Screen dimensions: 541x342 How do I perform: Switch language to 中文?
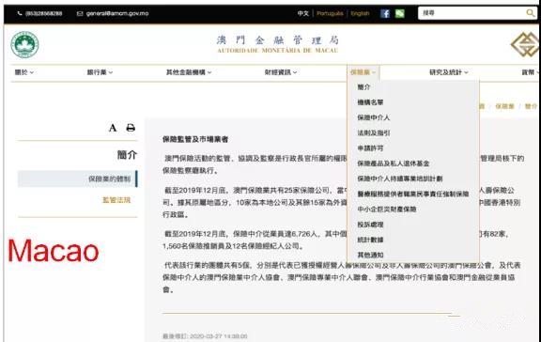click(x=303, y=13)
